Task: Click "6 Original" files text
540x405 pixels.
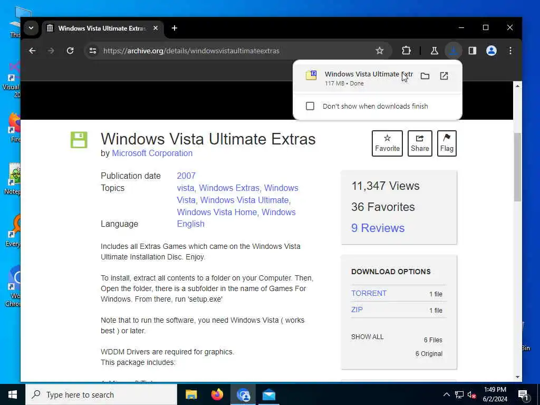Action: pos(429,354)
